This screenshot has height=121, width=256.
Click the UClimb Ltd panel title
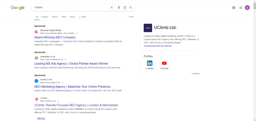click(x=165, y=27)
